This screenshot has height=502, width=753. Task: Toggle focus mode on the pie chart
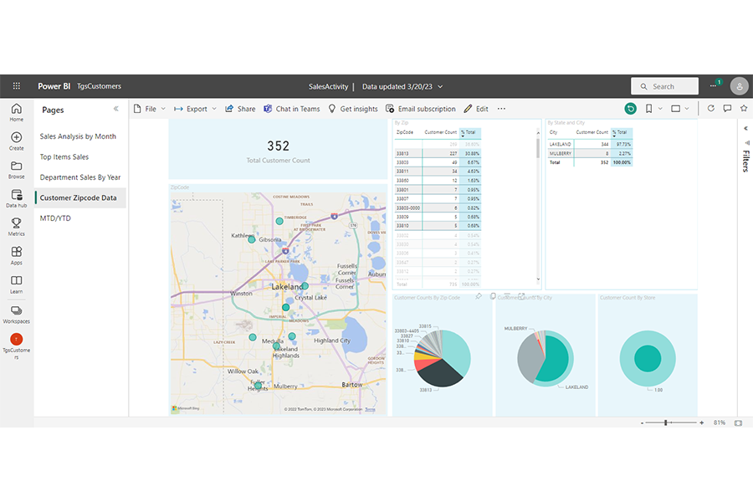(521, 296)
